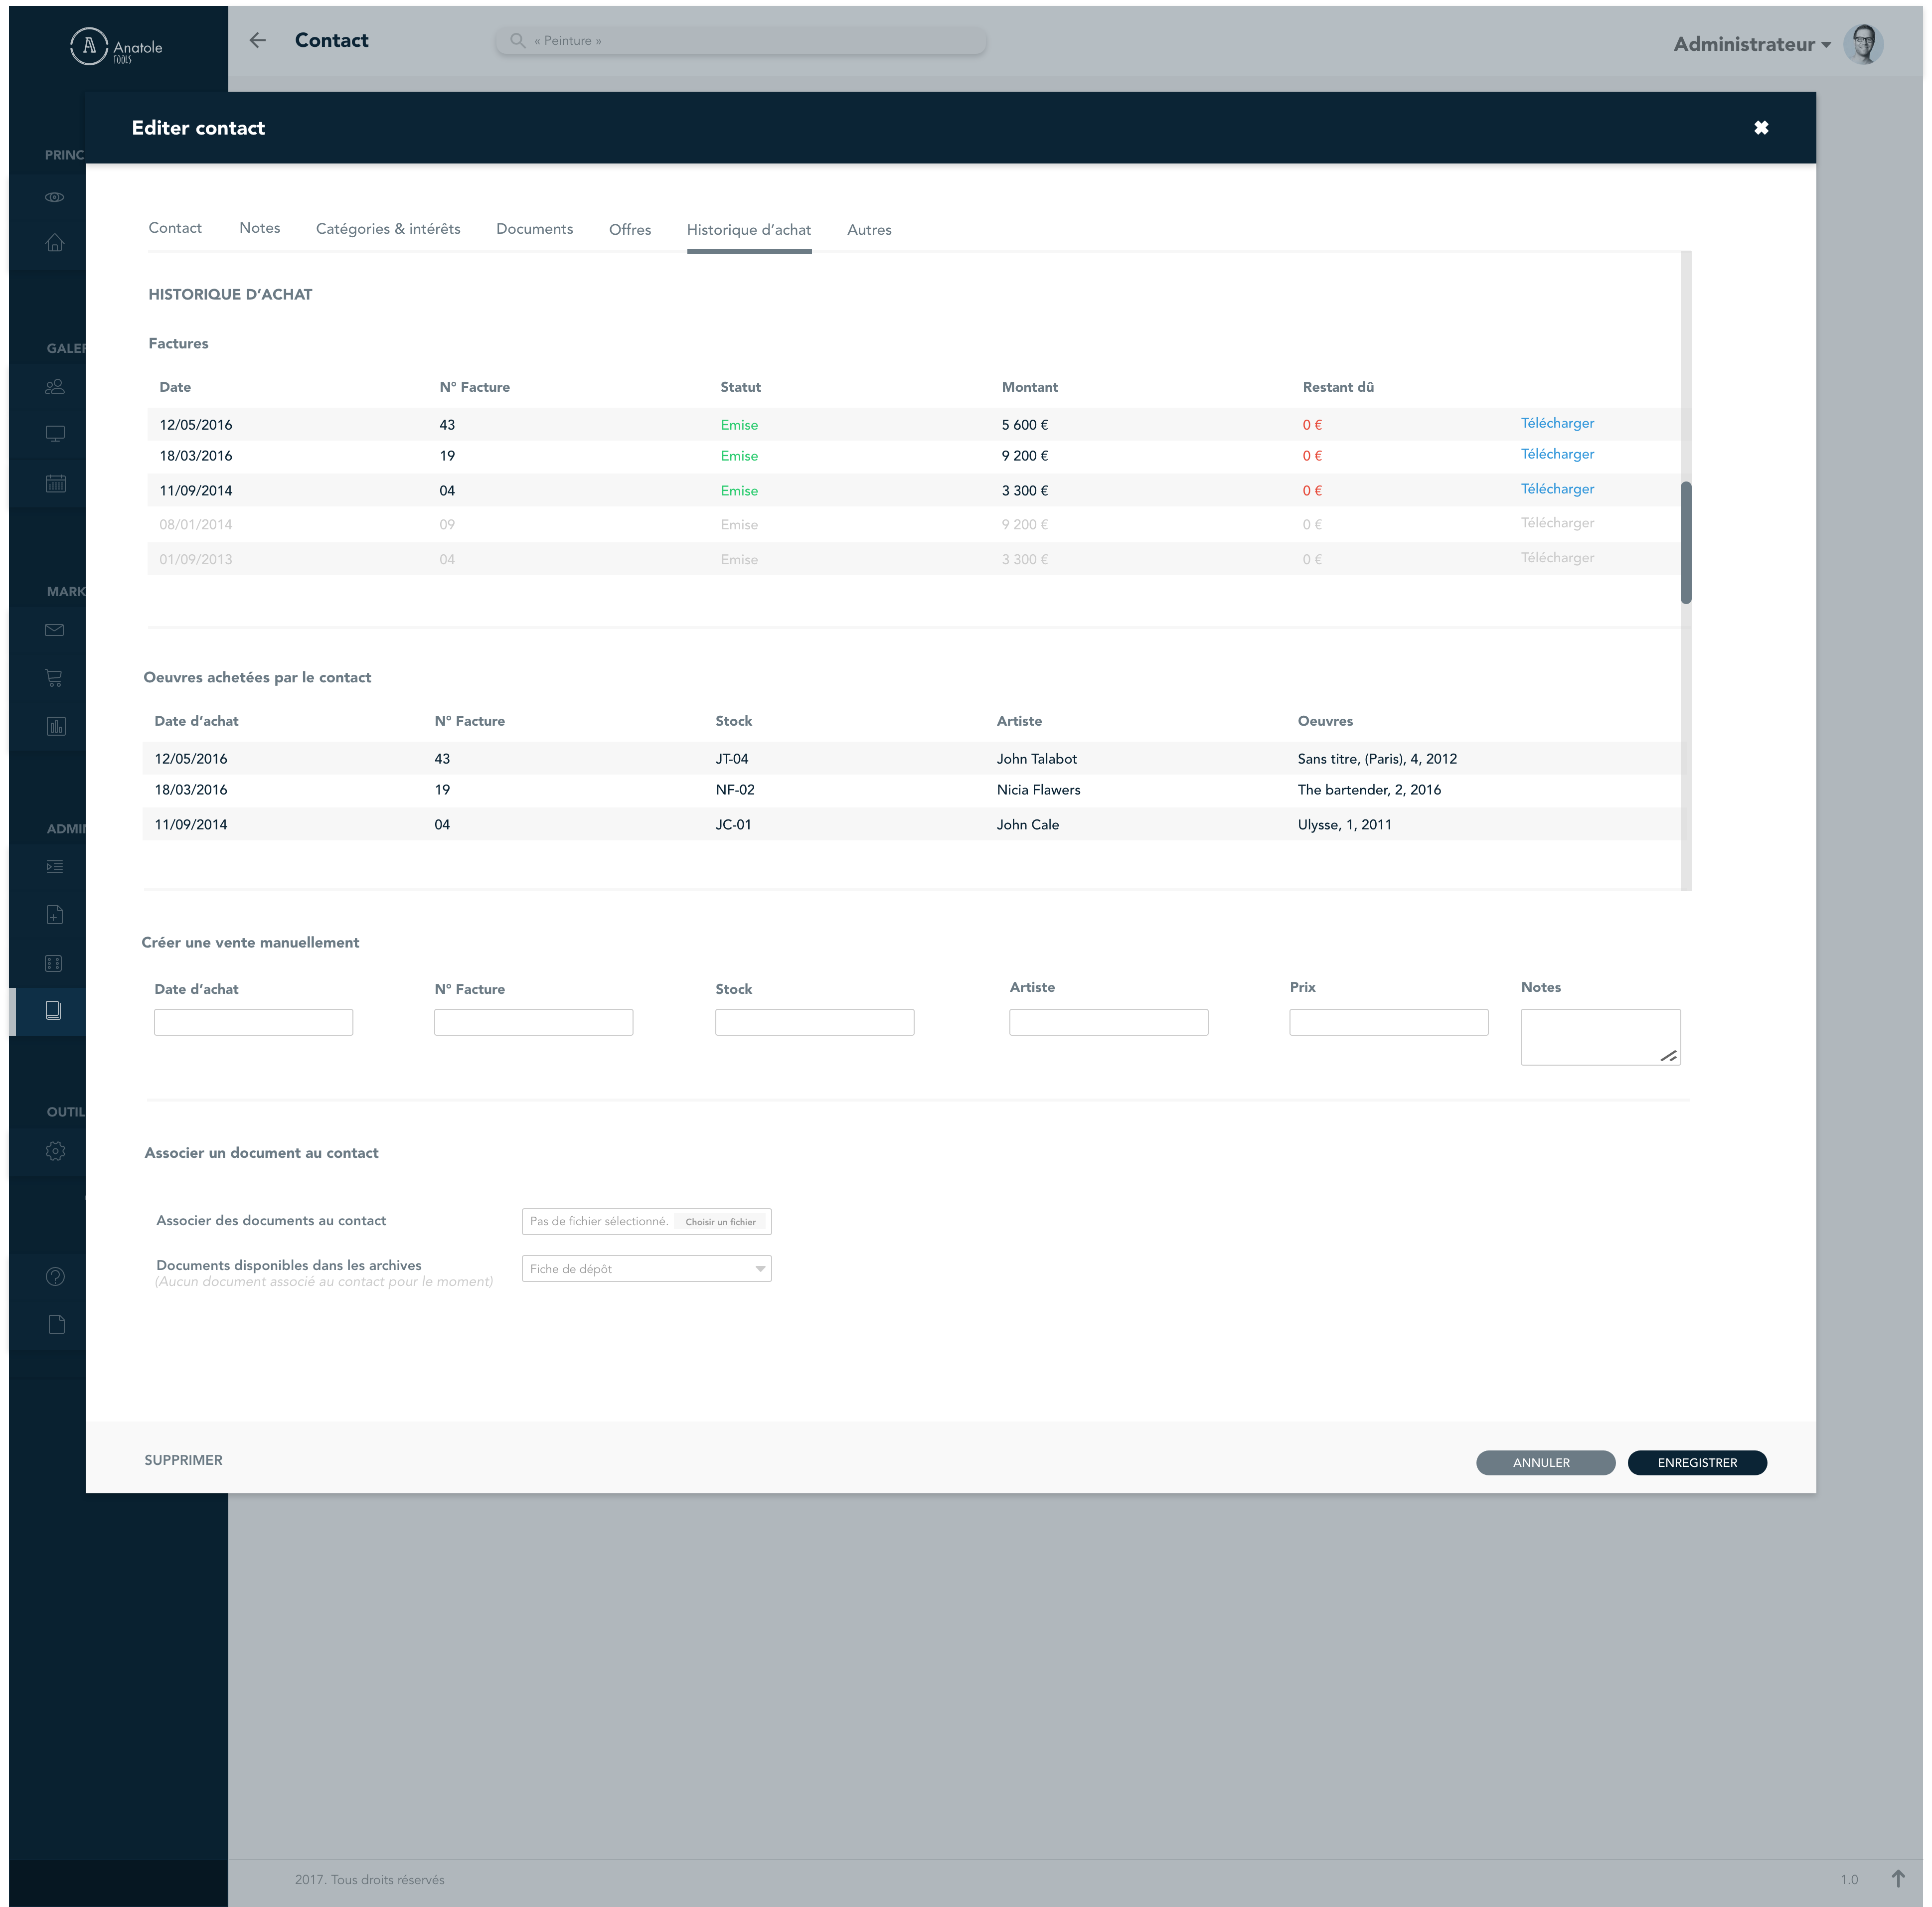Go to the home icon in sidebar
Image resolution: width=1932 pixels, height=1907 pixels.
point(55,243)
